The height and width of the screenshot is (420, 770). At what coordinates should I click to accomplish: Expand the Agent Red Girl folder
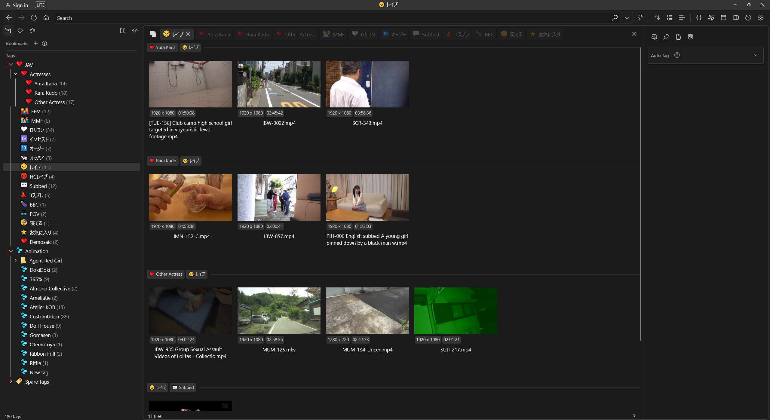point(16,260)
